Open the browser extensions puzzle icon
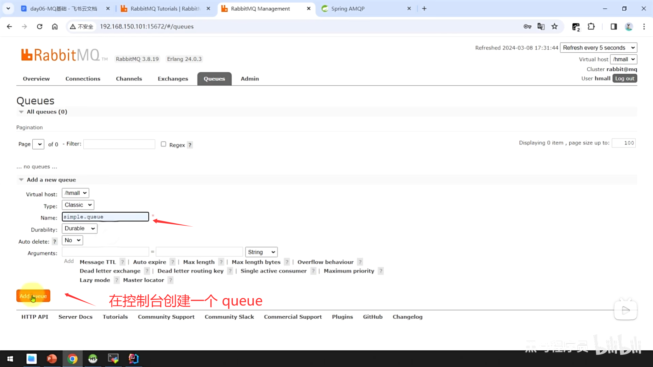The image size is (653, 367). (591, 27)
